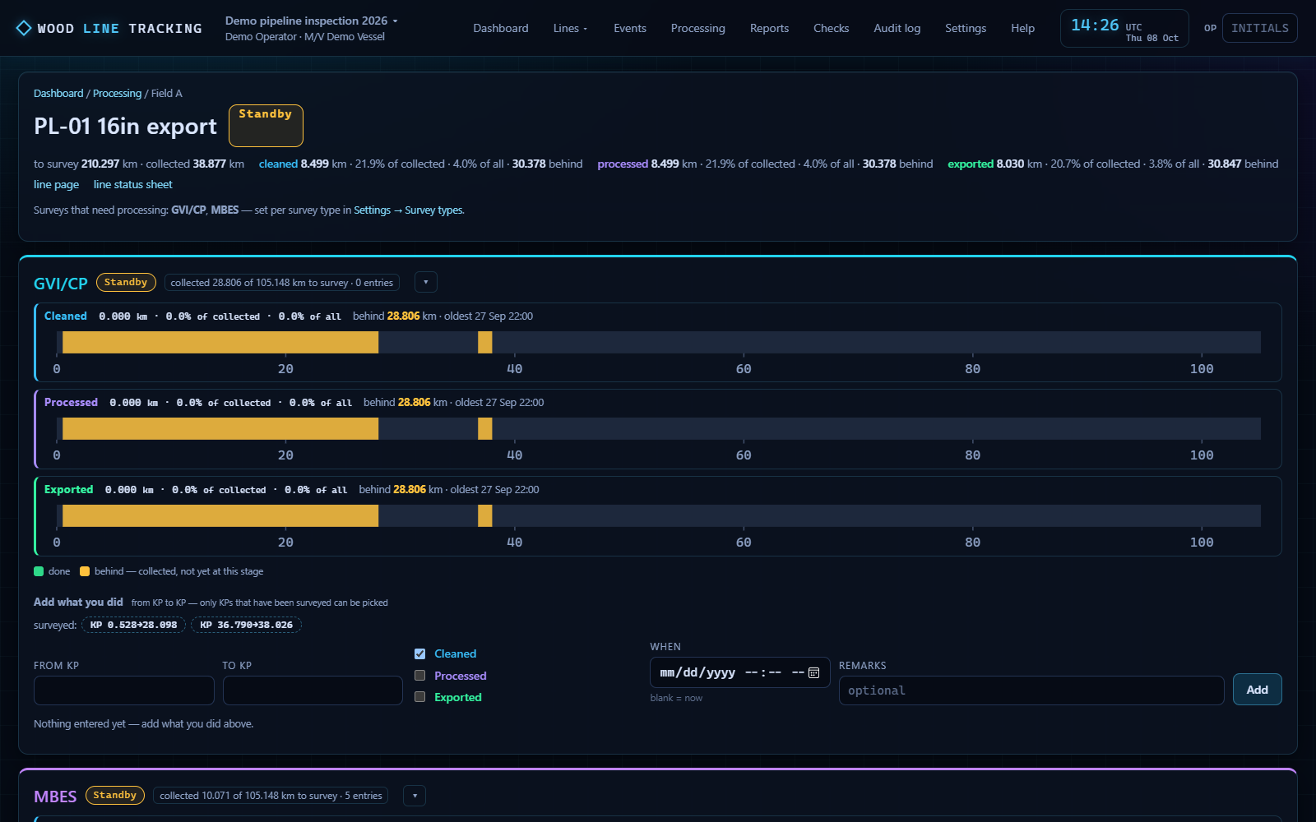Image resolution: width=1316 pixels, height=822 pixels.
Task: Switch to the Processing nav item
Action: point(697,28)
